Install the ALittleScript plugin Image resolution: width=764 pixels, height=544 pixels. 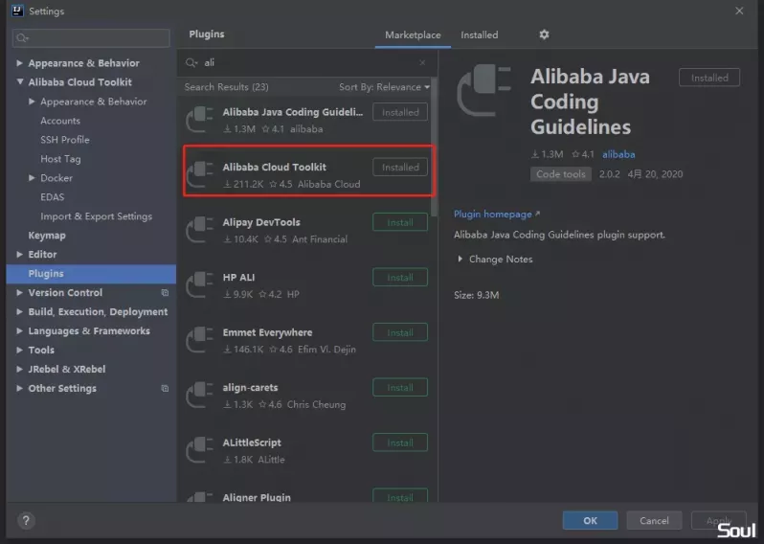pos(400,442)
